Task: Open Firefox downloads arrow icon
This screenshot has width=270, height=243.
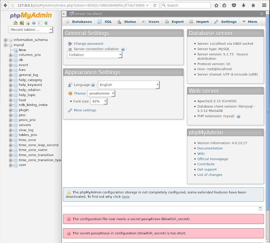Action: point(243,5)
